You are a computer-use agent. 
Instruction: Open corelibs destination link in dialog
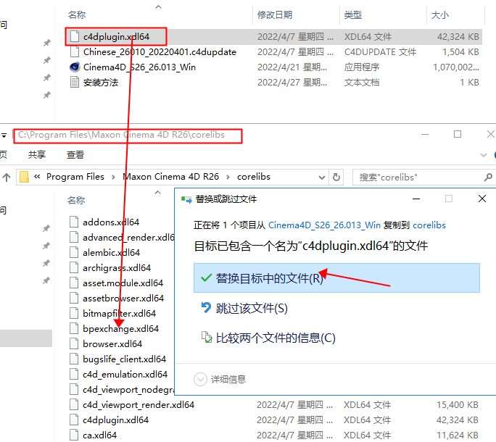tap(429, 225)
